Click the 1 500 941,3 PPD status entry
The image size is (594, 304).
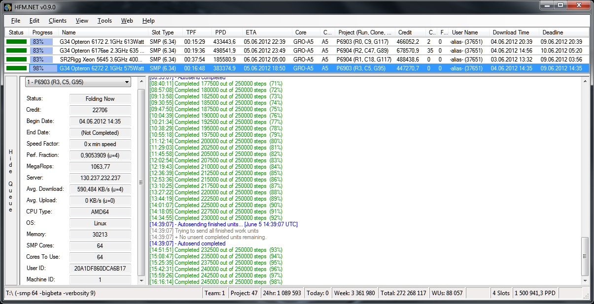(x=535, y=293)
